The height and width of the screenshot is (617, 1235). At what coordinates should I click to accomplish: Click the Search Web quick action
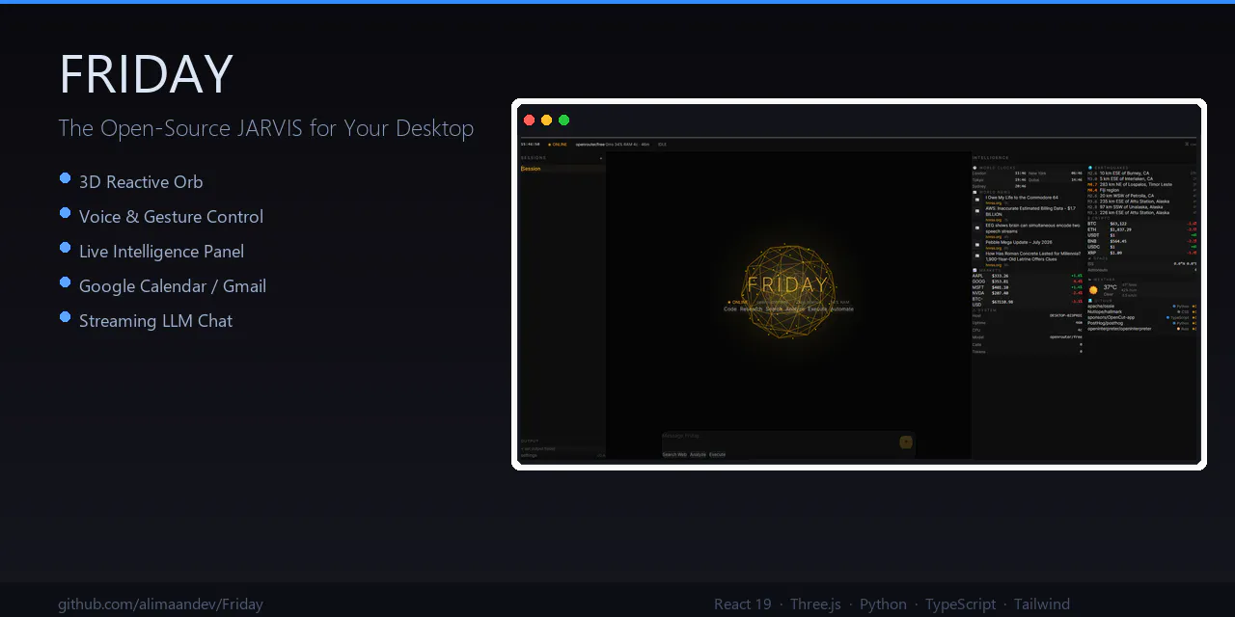pyautogui.click(x=674, y=454)
